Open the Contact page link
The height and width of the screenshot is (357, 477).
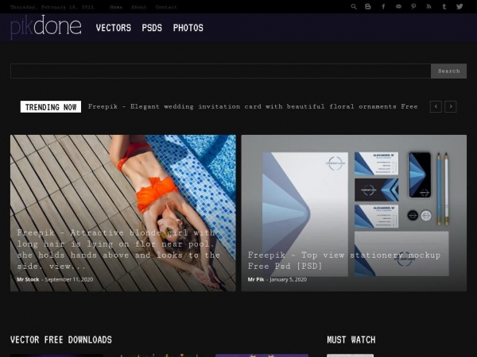click(166, 7)
